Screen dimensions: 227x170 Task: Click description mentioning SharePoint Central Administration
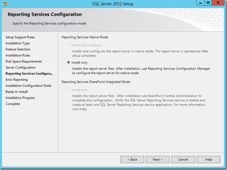tap(139, 102)
